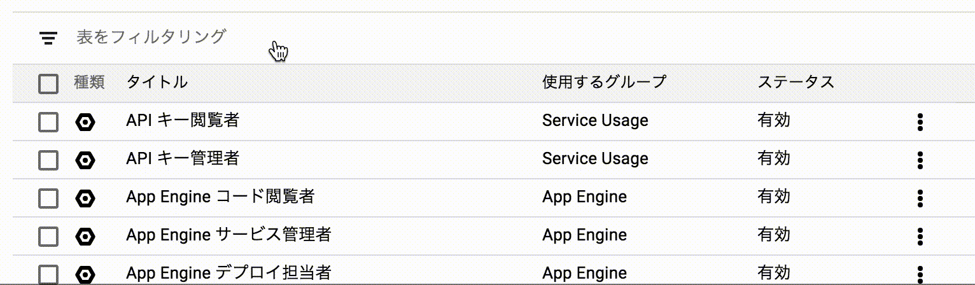Check the App Engine サービス管理者 row checkbox
Screen dimensions: 975x285
(48, 237)
